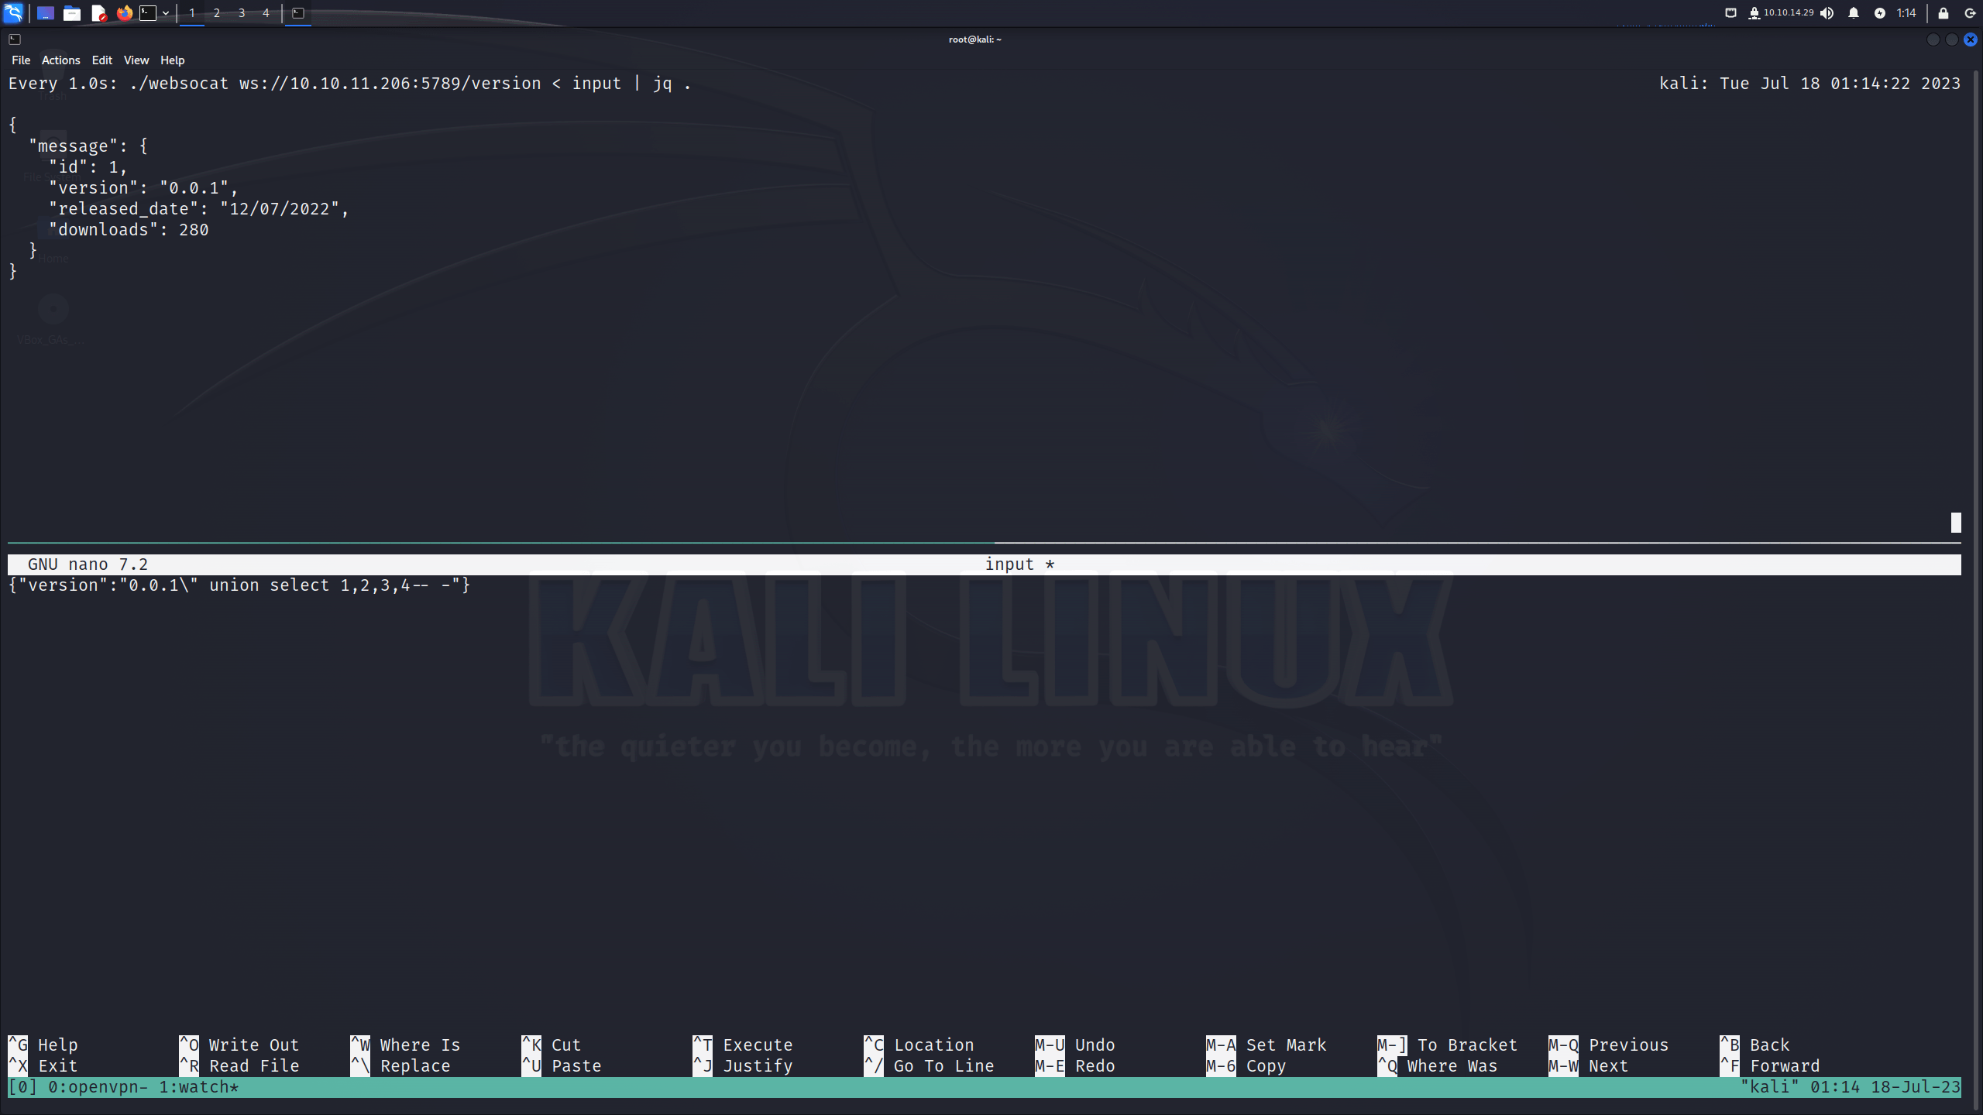Switch to workspace 4
The width and height of the screenshot is (1983, 1115).
(x=266, y=13)
